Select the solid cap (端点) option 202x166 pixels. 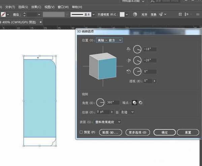(135, 102)
